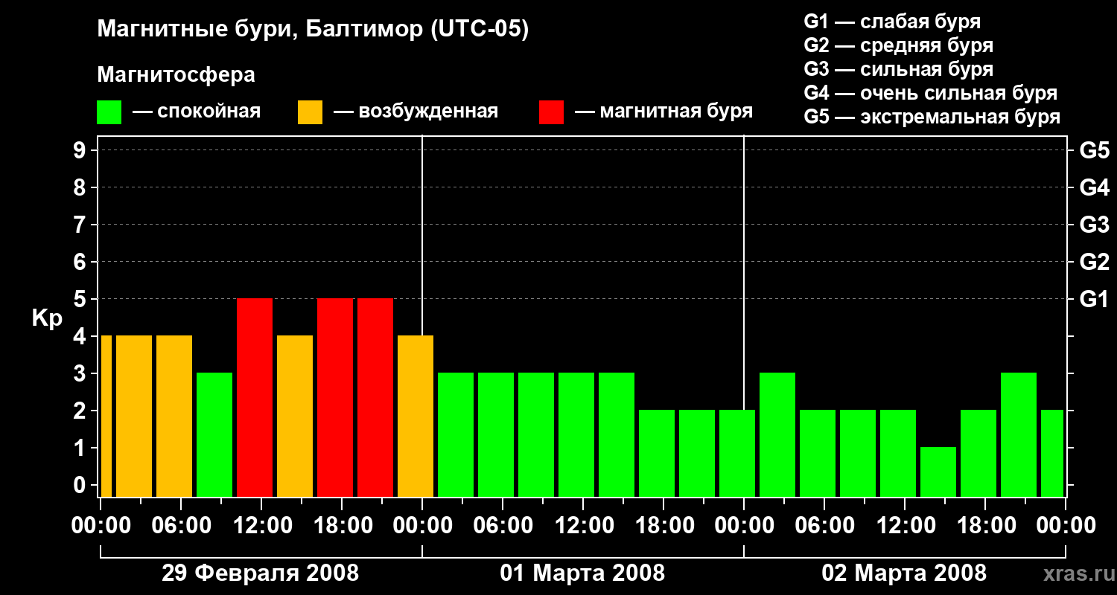The width and height of the screenshot is (1117, 595).
Task: Click the 'Kp' axis label
Action: 47,318
